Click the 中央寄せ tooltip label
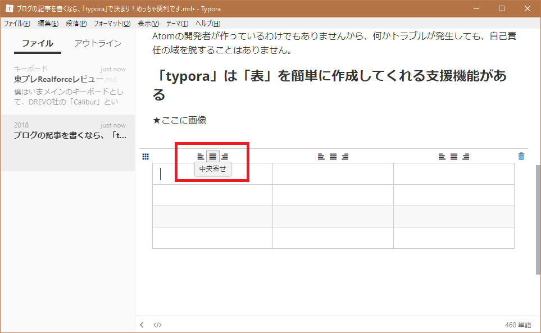Viewport: 541px width, 333px height. coord(212,169)
